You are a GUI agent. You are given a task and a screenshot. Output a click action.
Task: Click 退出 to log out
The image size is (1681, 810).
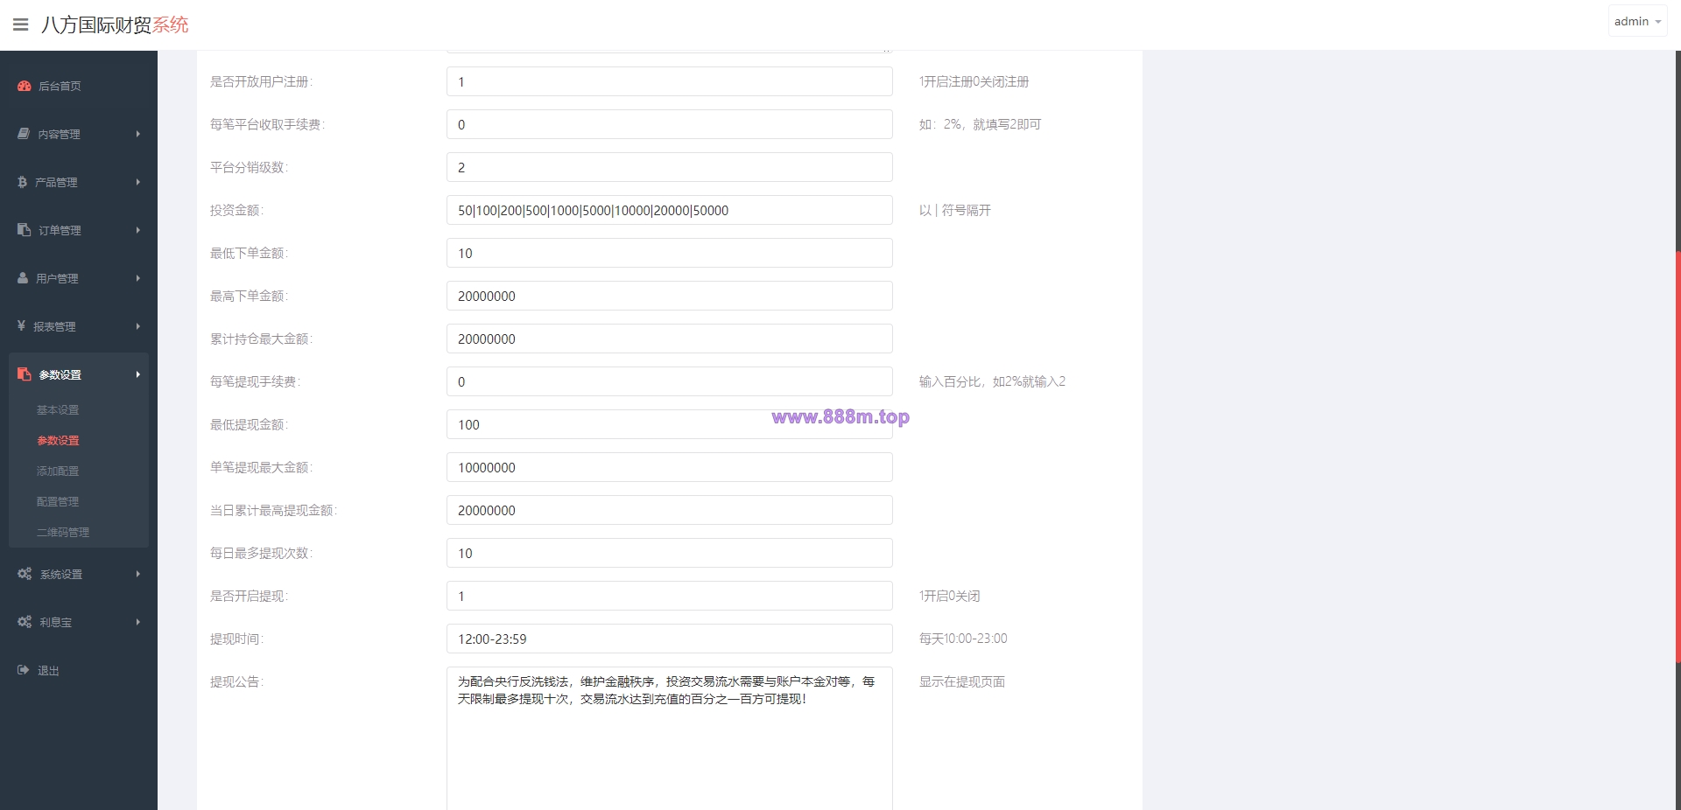pyautogui.click(x=48, y=670)
